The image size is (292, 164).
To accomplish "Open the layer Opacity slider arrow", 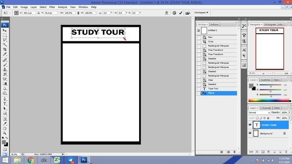I will tap(289, 113).
